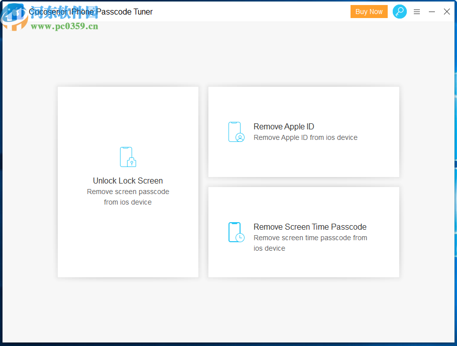Click 'Remove screen time passcode from' description
The image size is (457, 346).
point(310,238)
